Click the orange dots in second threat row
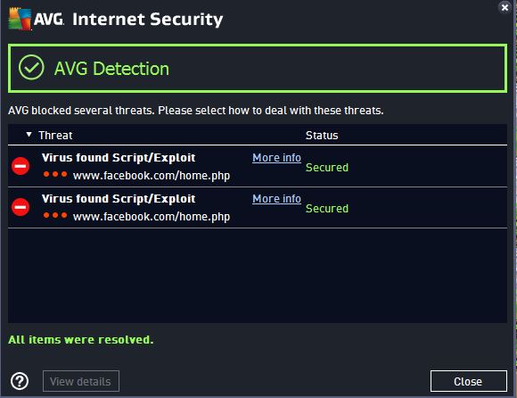The width and height of the screenshot is (517, 398). click(55, 215)
